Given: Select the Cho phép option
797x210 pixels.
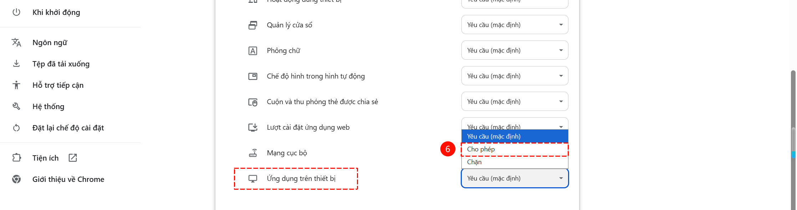Looking at the screenshot, I should 515,149.
